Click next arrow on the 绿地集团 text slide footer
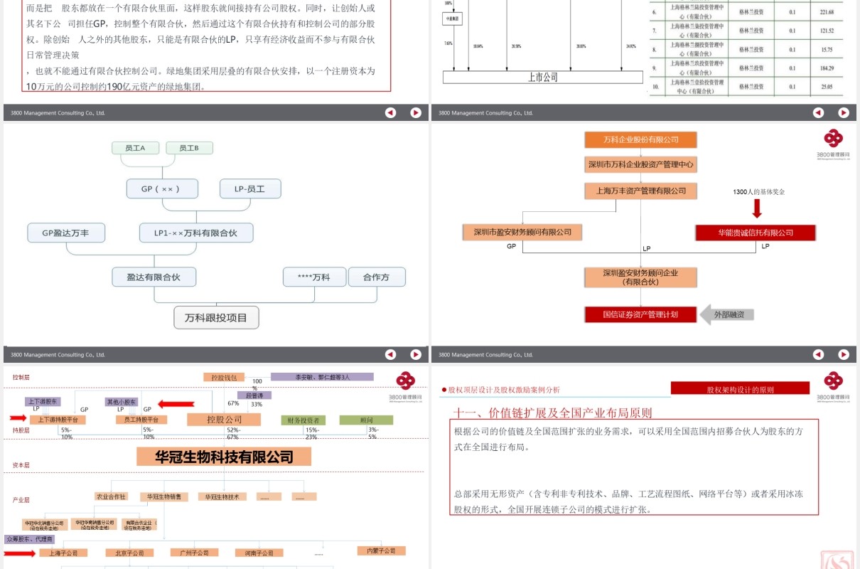Viewport: 860px width, 569px height. (x=416, y=112)
